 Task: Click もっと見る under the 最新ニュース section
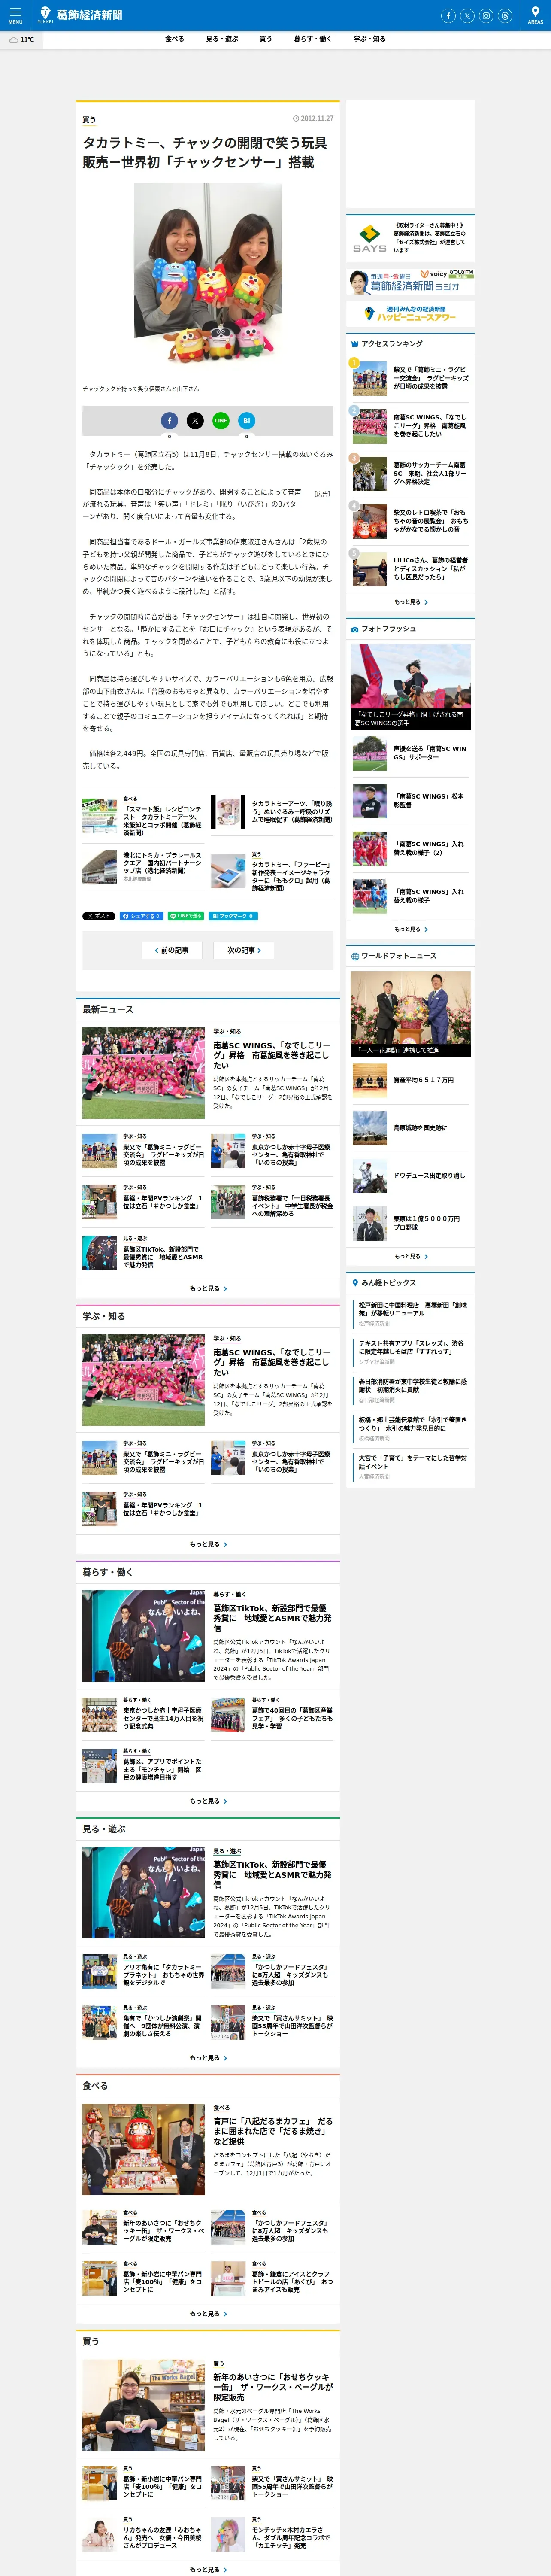pos(208,1288)
